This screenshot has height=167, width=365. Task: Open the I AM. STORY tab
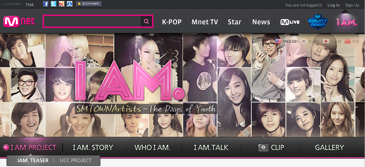(93, 147)
